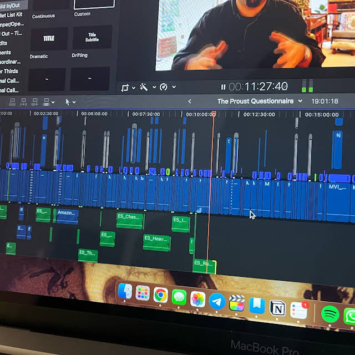This screenshot has width=355, height=355.
Task: Open the Select tool arrow dropdown
Action: point(70,102)
